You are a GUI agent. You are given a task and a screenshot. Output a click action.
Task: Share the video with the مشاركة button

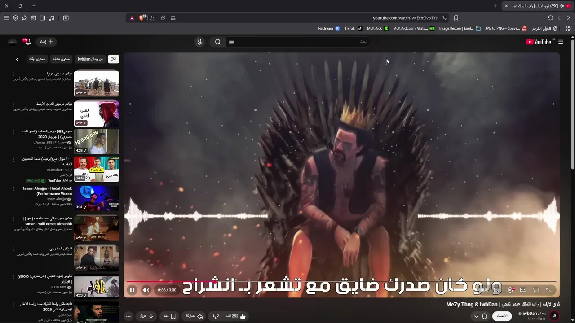[x=195, y=316]
